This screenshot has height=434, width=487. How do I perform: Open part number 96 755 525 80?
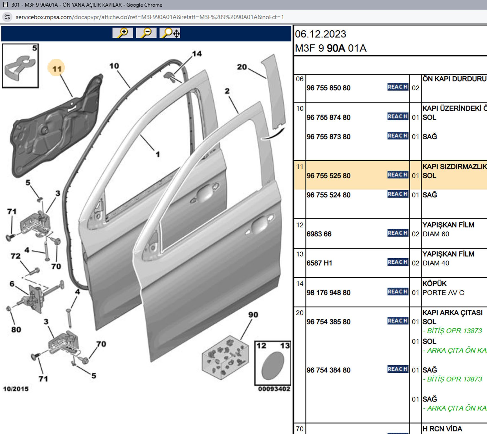(x=328, y=176)
